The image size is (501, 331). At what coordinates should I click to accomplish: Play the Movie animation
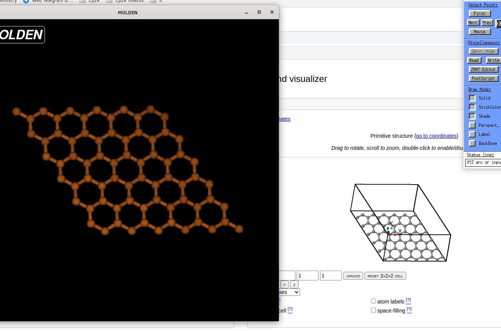(x=479, y=31)
